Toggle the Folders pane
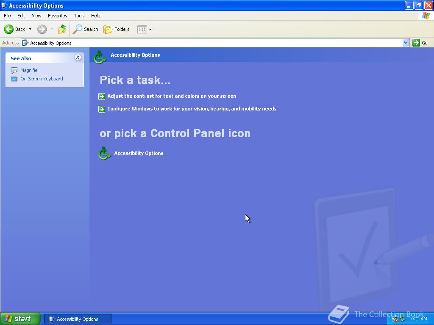 coord(116,29)
